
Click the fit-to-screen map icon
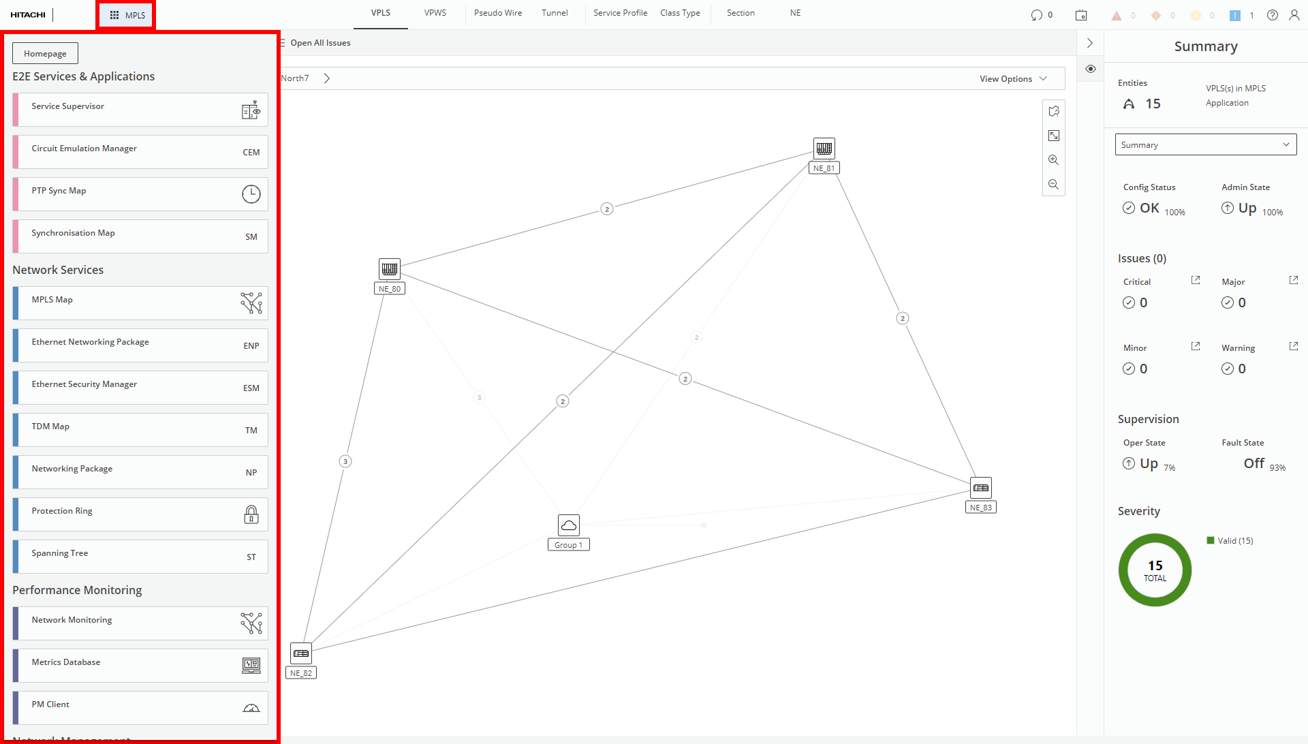pos(1053,136)
